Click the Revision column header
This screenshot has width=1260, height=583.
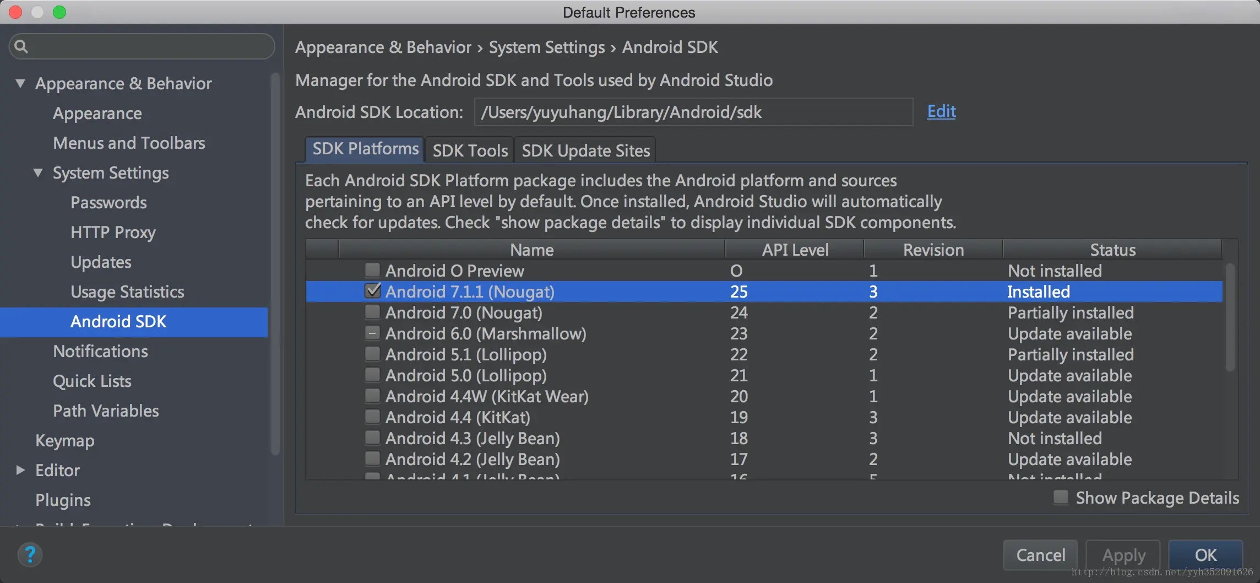(x=933, y=250)
